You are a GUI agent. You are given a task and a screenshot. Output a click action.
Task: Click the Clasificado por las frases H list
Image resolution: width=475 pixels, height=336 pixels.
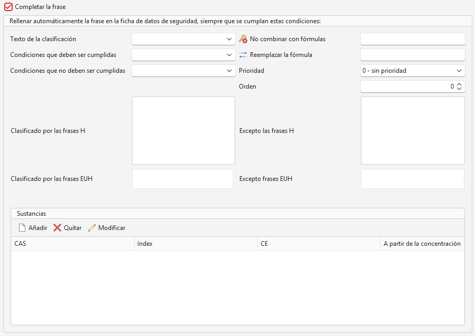coord(183,131)
